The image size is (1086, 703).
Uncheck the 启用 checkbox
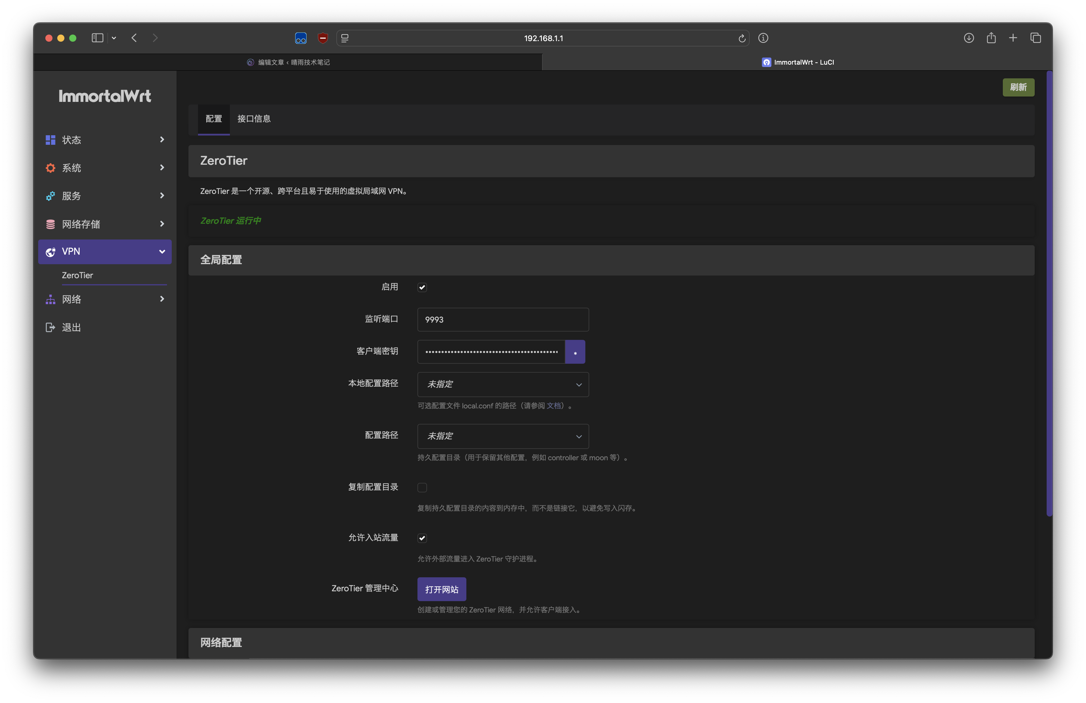point(422,287)
